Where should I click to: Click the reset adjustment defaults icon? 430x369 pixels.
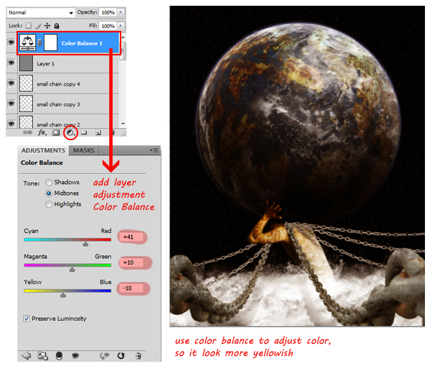(x=121, y=356)
